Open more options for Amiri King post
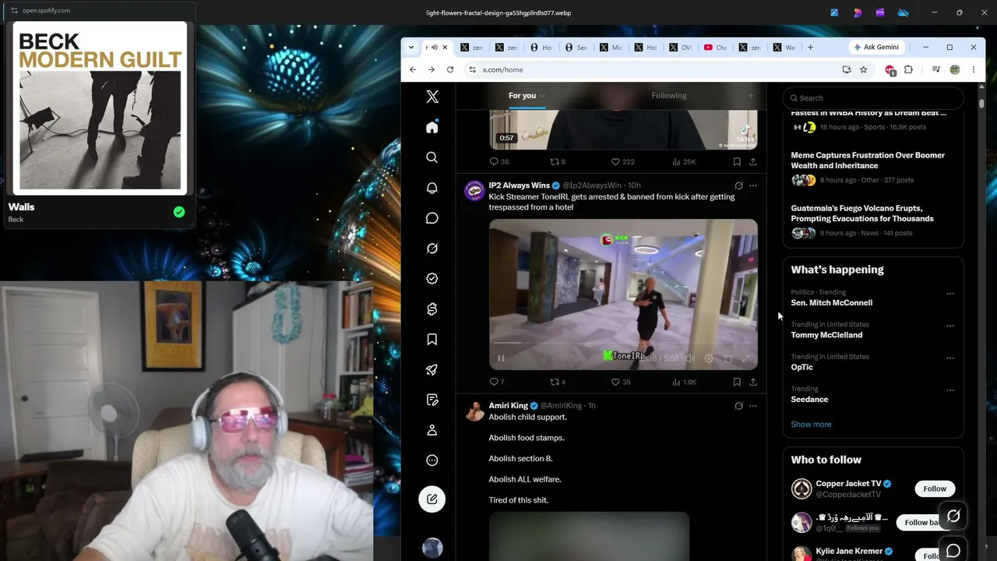 pyautogui.click(x=753, y=406)
